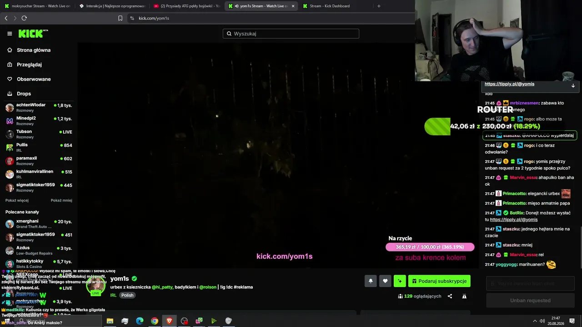Reload the current page
The height and width of the screenshot is (327, 582).
[x=24, y=18]
